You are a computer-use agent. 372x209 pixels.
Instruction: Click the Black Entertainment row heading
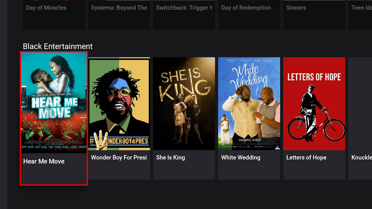click(58, 46)
